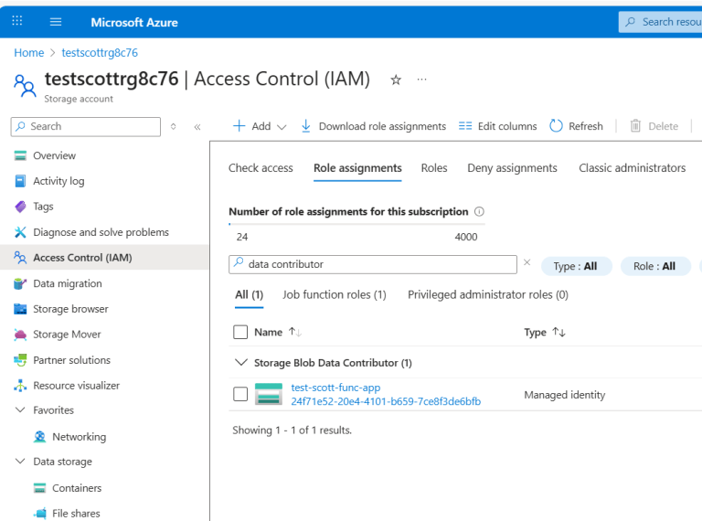
Task: Click the File shares icon
Action: pos(40,514)
